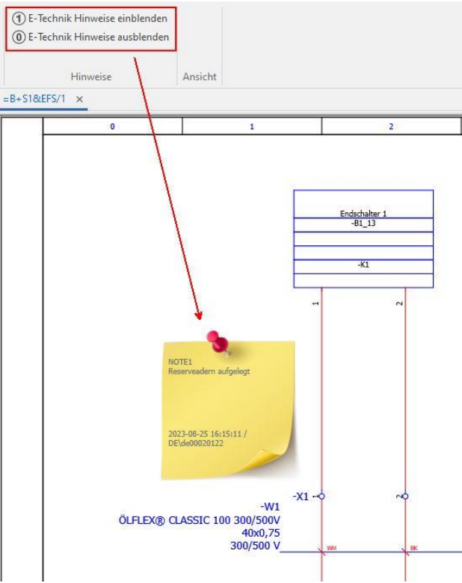Screen dimensions: 462x583
Task: Click column header 1 of the drawing frame
Action: [252, 127]
